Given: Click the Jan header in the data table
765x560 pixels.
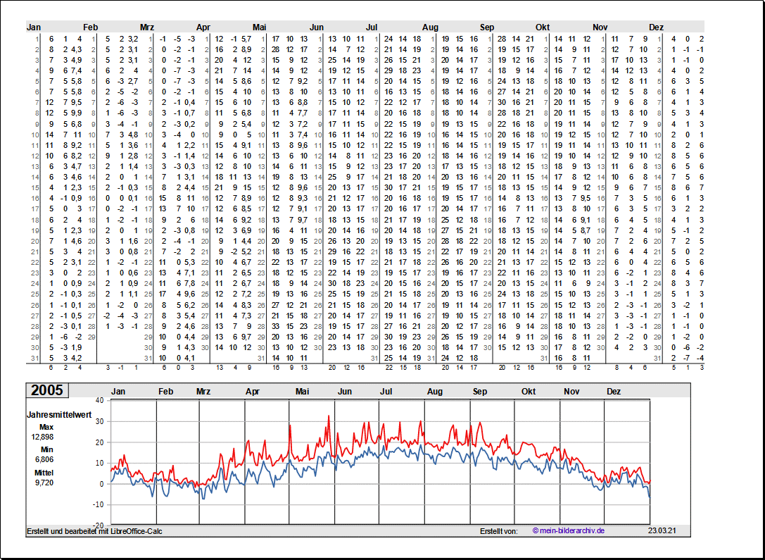Looking at the screenshot, I should (x=34, y=27).
